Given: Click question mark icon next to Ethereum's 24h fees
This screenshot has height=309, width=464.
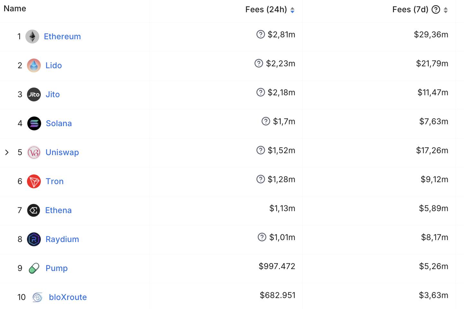Looking at the screenshot, I should (x=261, y=34).
